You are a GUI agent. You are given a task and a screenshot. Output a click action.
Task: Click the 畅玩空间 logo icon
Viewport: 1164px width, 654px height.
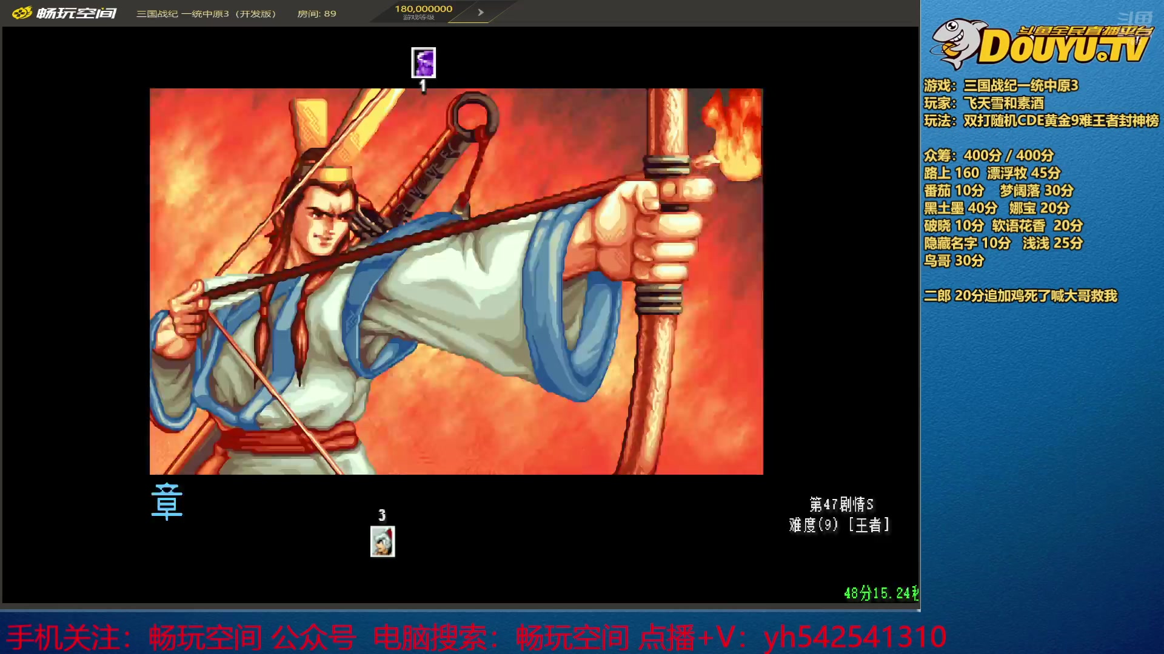pos(22,13)
